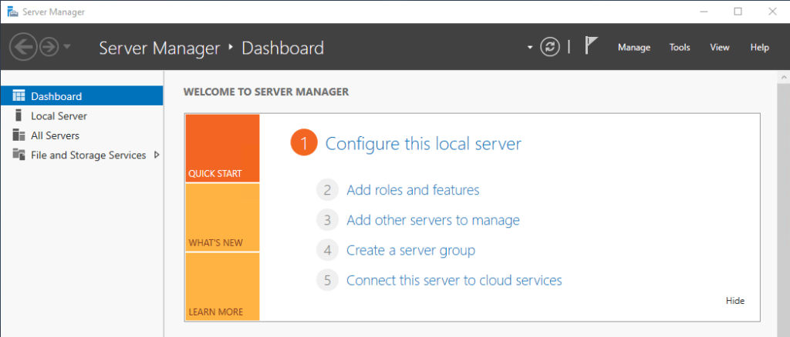Viewport: 790px width, 337px height.
Task: Select Add other servers to manage
Action: [433, 220]
